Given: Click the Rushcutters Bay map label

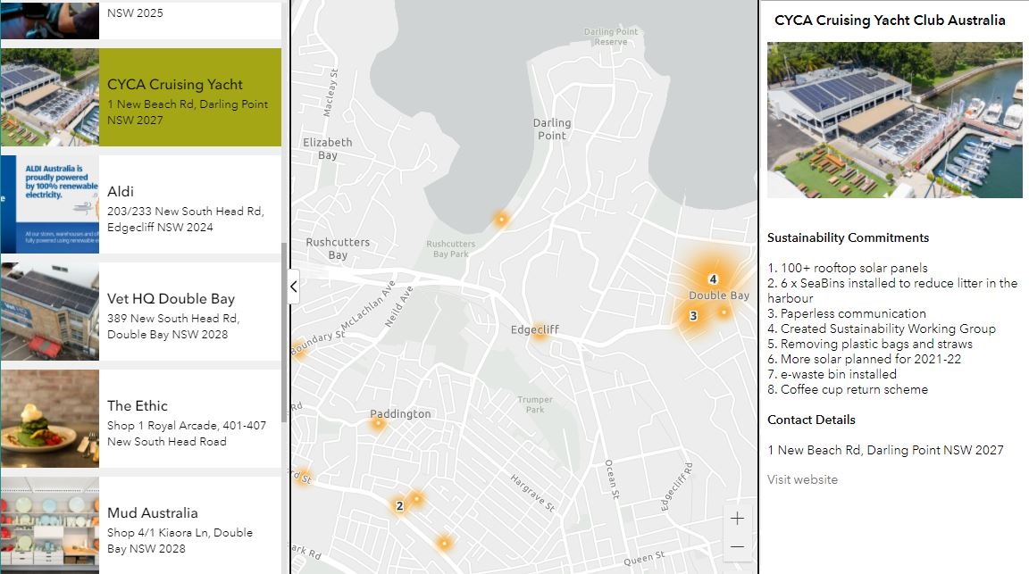Looking at the screenshot, I should click(x=338, y=249).
